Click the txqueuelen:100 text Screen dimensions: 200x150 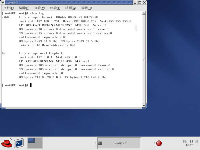point(54,37)
